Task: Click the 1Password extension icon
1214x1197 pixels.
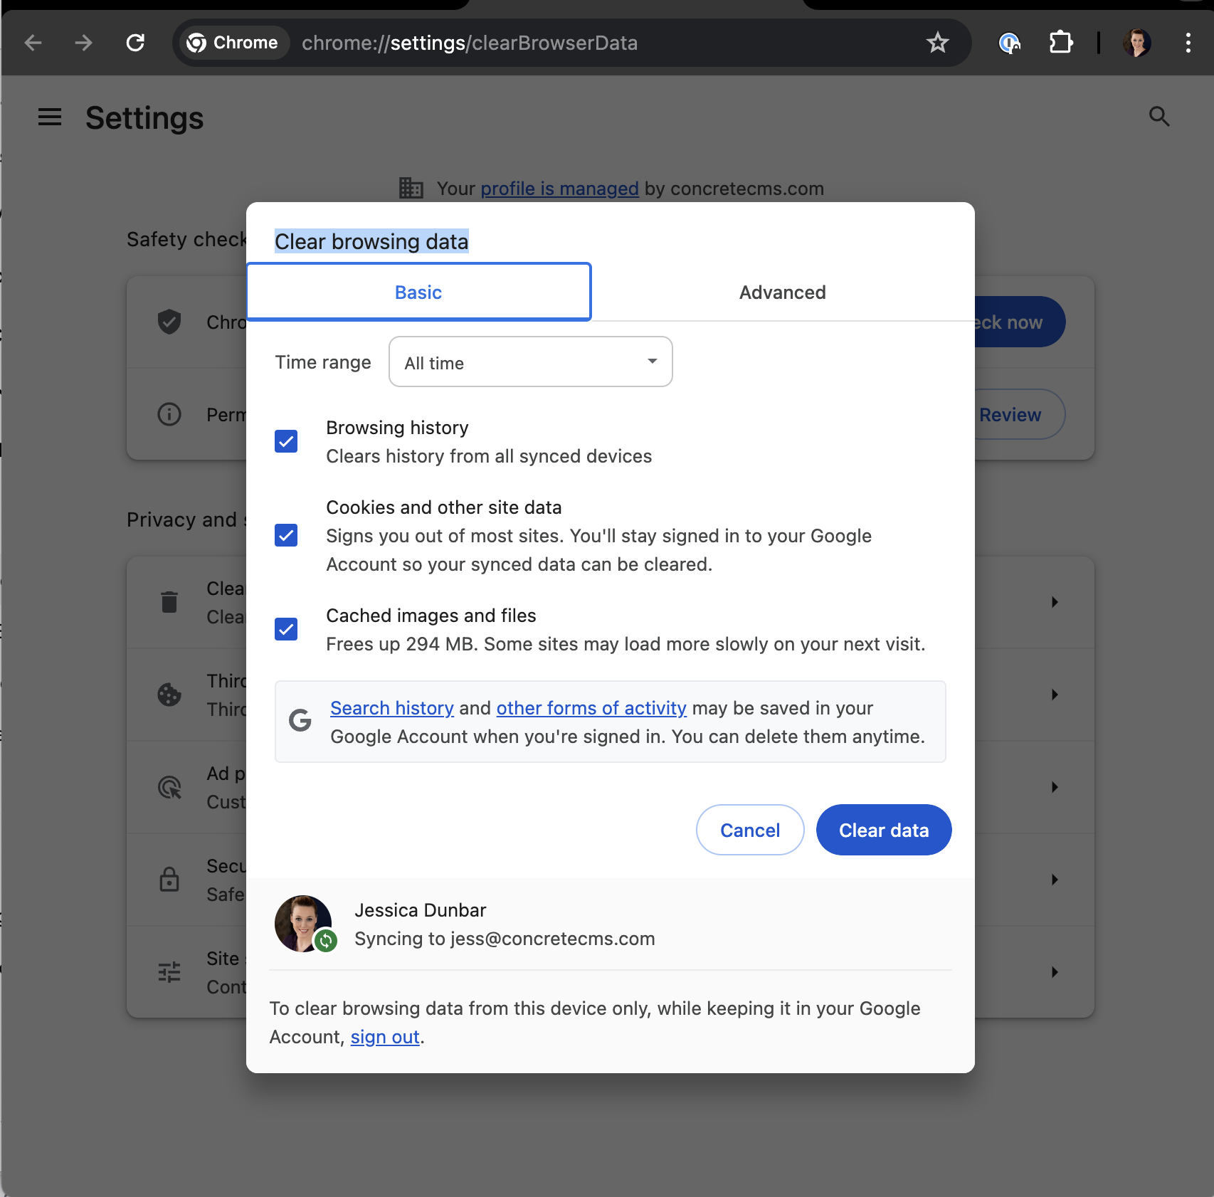Action: [x=1009, y=43]
